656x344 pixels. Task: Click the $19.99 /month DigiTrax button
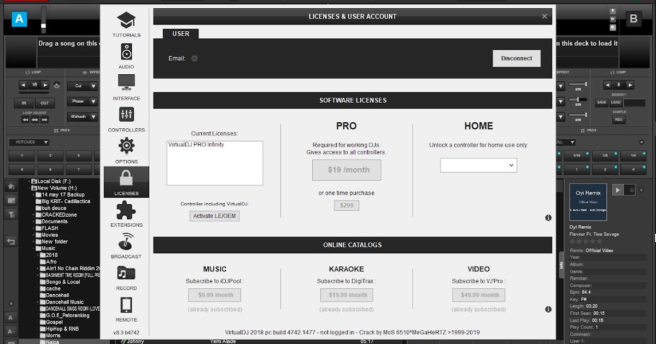(347, 295)
